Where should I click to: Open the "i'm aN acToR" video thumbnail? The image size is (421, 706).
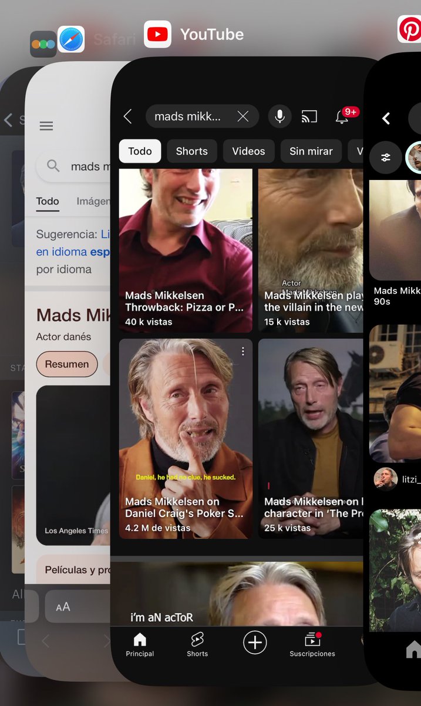(x=237, y=594)
